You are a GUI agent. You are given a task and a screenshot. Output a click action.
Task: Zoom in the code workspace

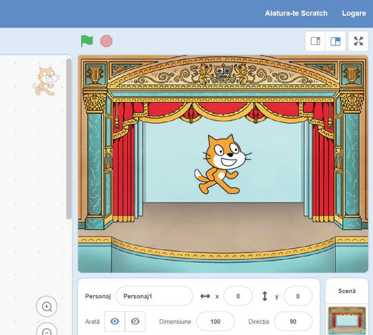click(47, 306)
